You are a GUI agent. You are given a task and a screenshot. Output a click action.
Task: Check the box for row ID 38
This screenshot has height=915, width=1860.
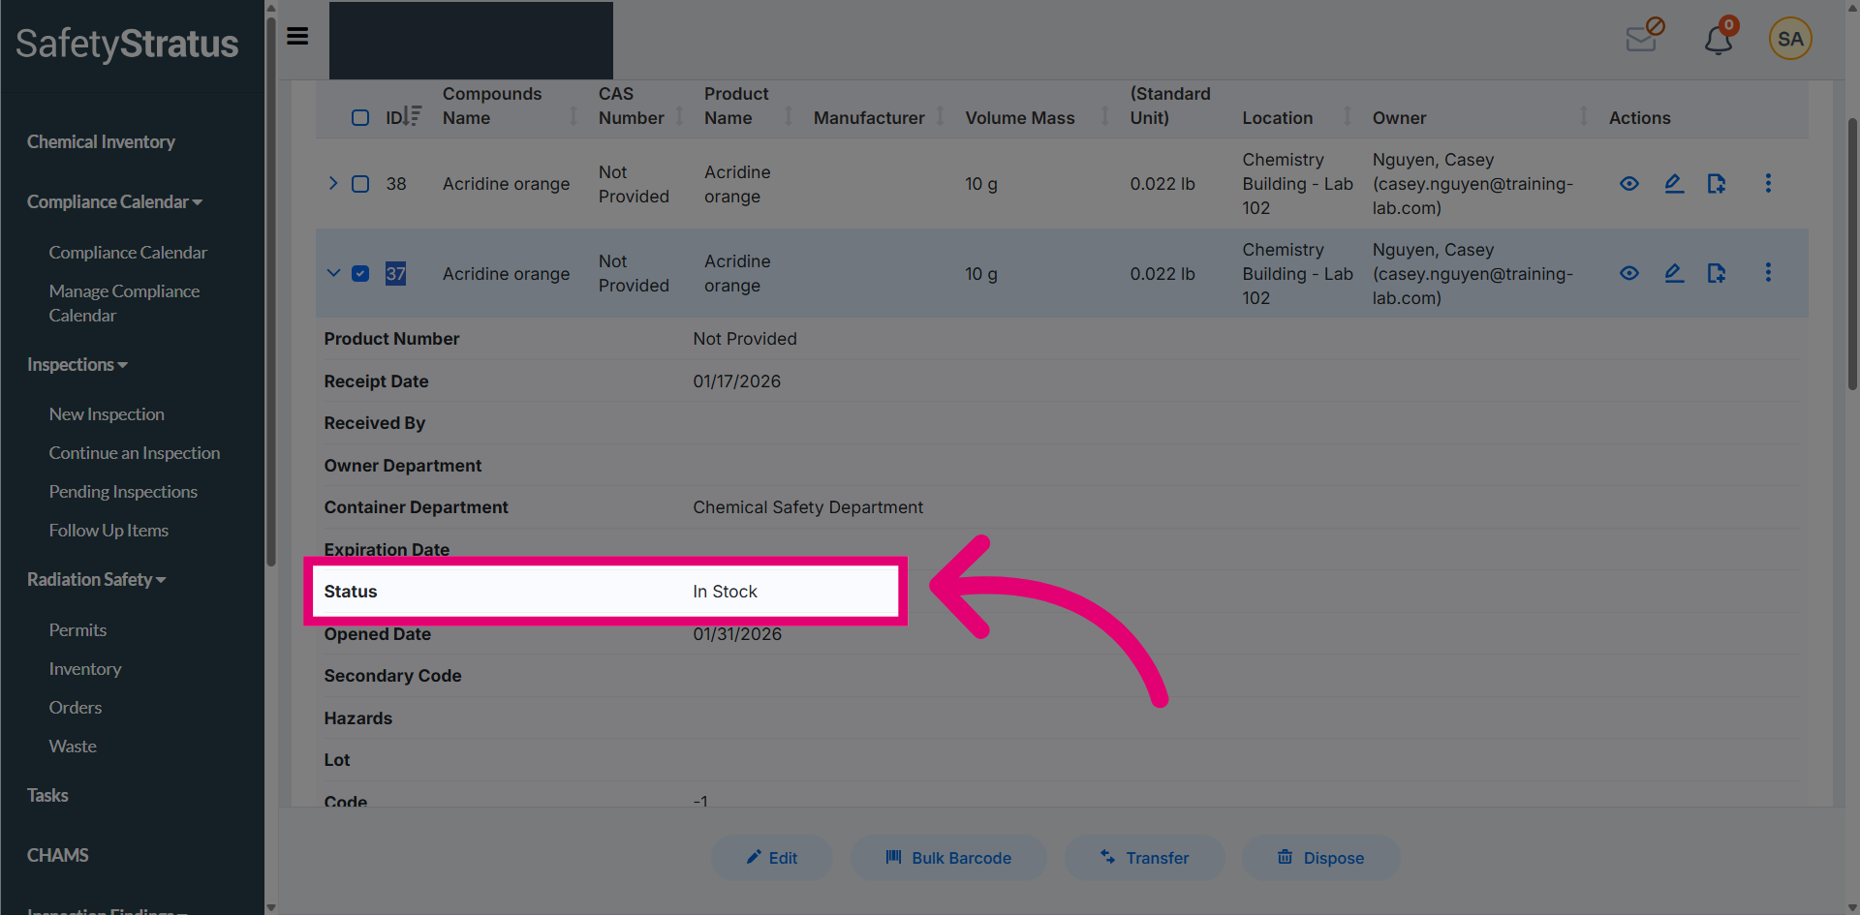coord(360,184)
